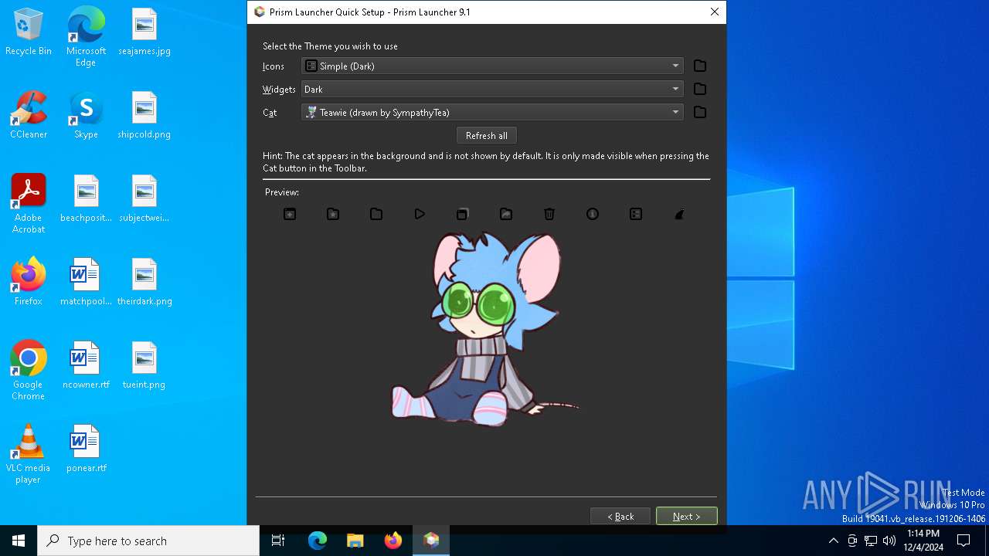989x556 pixels.
Task: Select the CCleaner desktop shortcut
Action: [29, 116]
